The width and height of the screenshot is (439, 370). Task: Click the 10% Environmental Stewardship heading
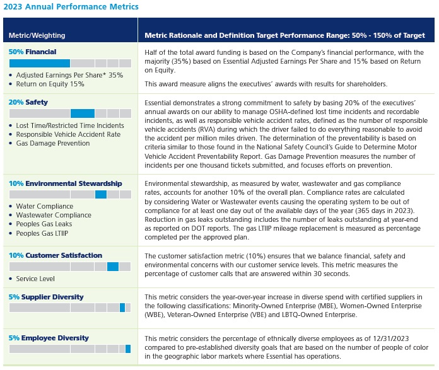click(x=65, y=183)
